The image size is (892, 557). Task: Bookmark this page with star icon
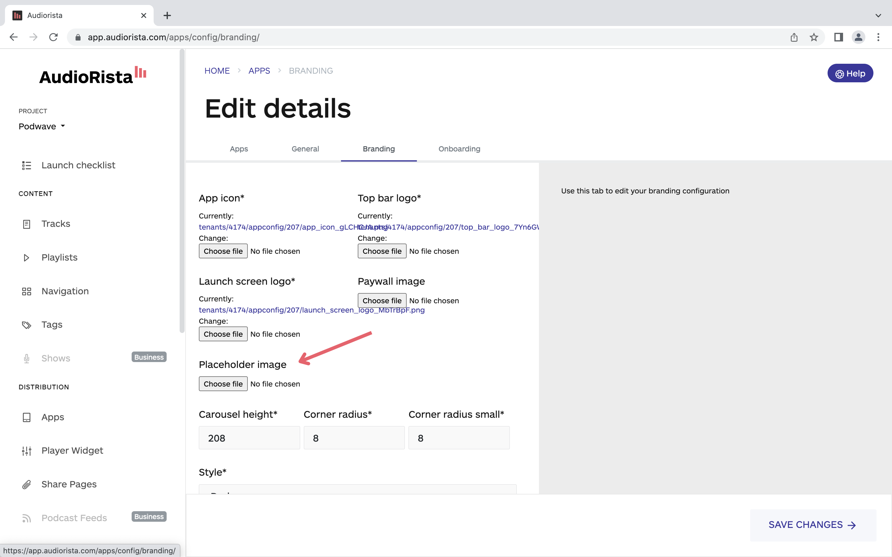tap(814, 37)
